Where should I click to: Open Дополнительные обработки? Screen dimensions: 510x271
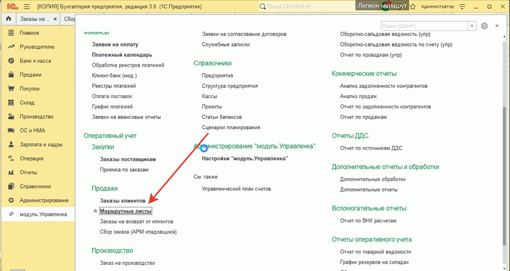tap(373, 179)
